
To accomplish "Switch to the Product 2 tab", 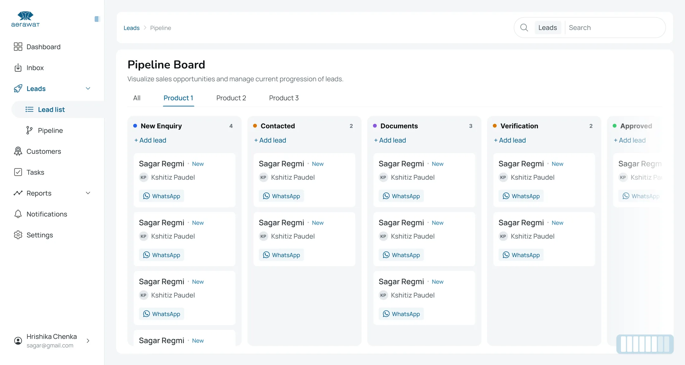I will 231,98.
